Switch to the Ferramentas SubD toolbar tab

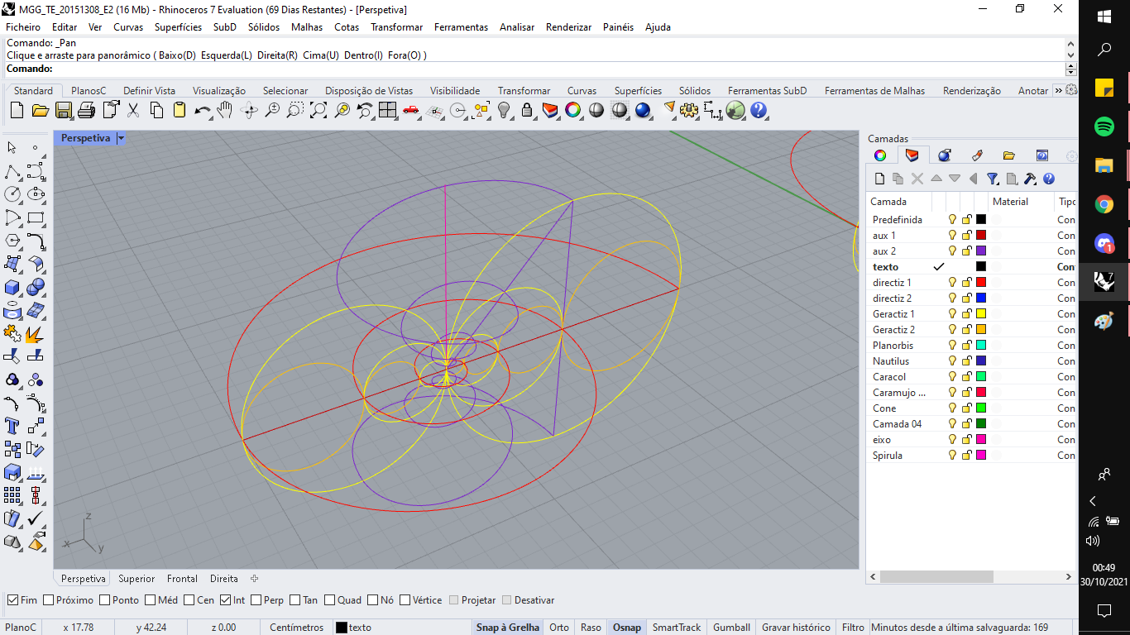click(767, 91)
